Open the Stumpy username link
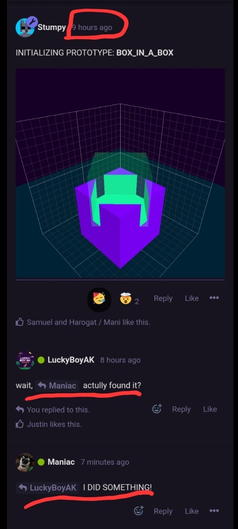 coord(51,27)
